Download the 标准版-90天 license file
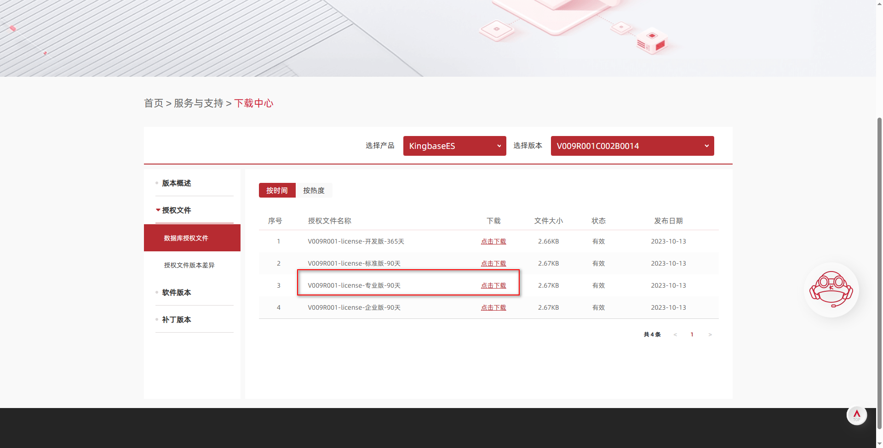The width and height of the screenshot is (883, 448). [493, 263]
